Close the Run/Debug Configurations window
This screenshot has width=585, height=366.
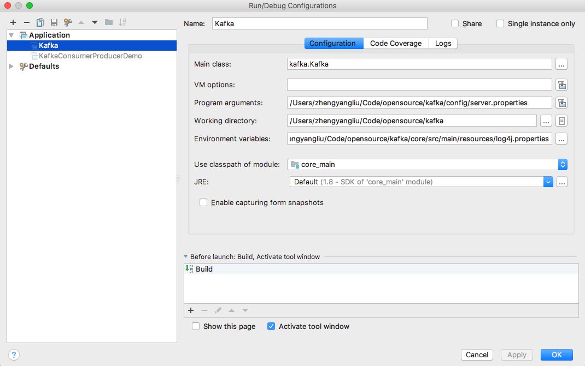coord(8,5)
